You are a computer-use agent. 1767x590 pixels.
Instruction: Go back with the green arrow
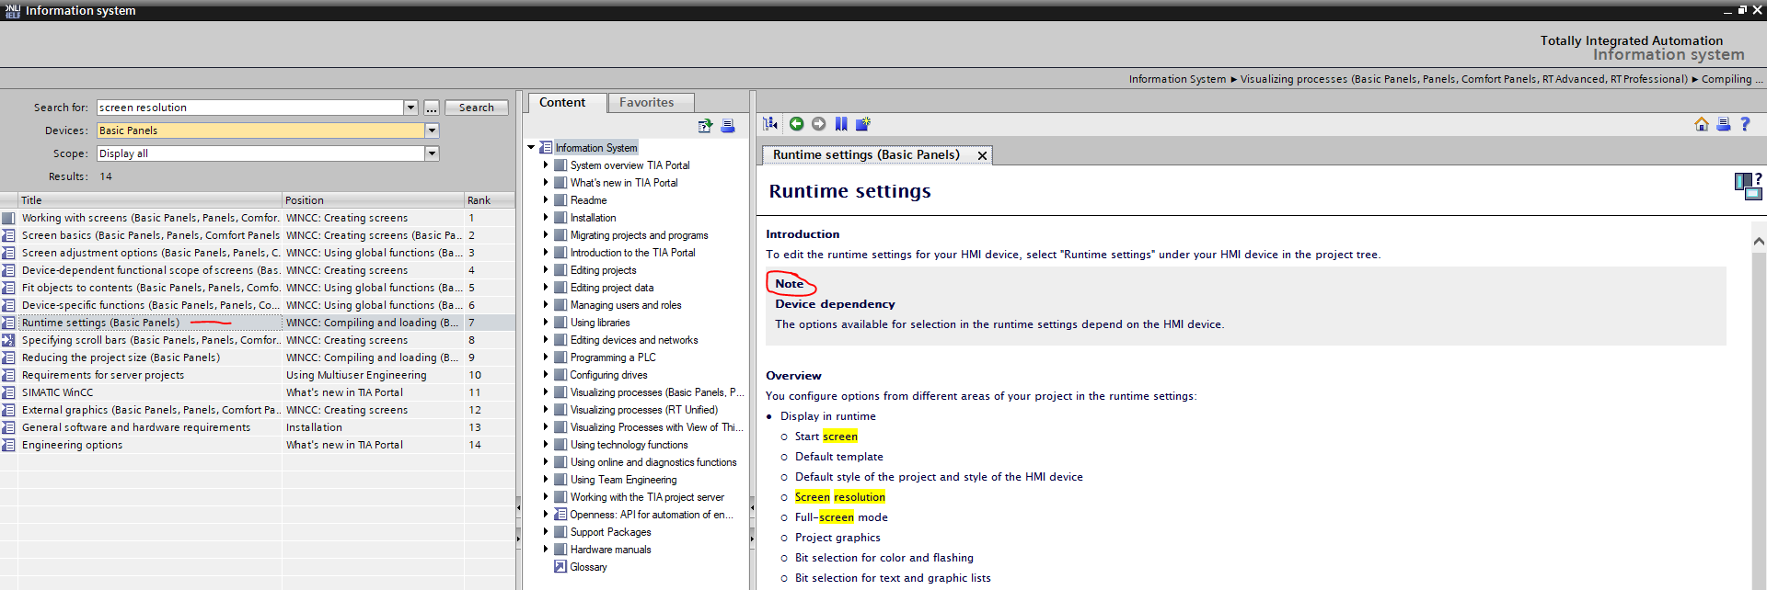coord(796,124)
